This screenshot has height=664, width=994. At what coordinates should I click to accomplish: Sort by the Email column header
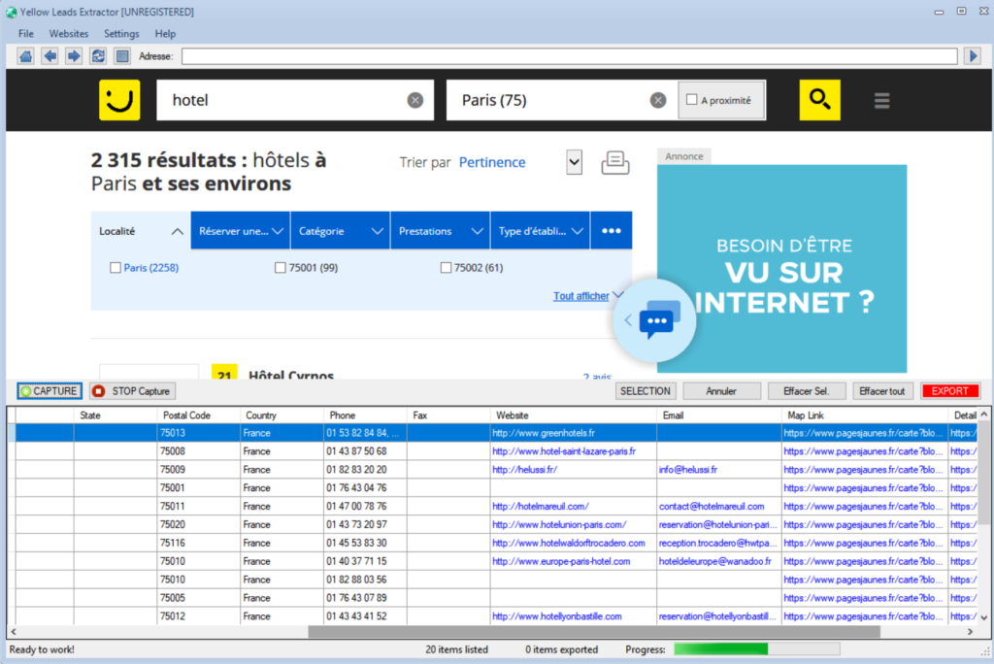click(719, 415)
